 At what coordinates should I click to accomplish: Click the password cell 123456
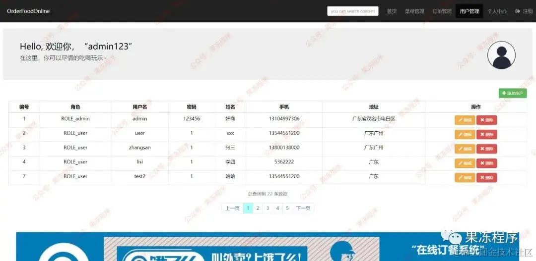[192, 119]
